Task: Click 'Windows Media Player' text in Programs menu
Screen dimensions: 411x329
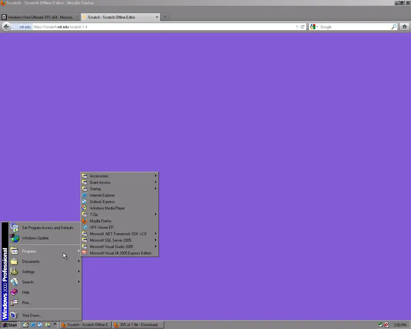Action: click(107, 208)
